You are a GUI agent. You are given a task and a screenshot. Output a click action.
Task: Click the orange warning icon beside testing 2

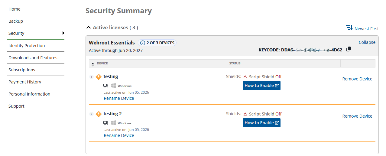coord(99,114)
